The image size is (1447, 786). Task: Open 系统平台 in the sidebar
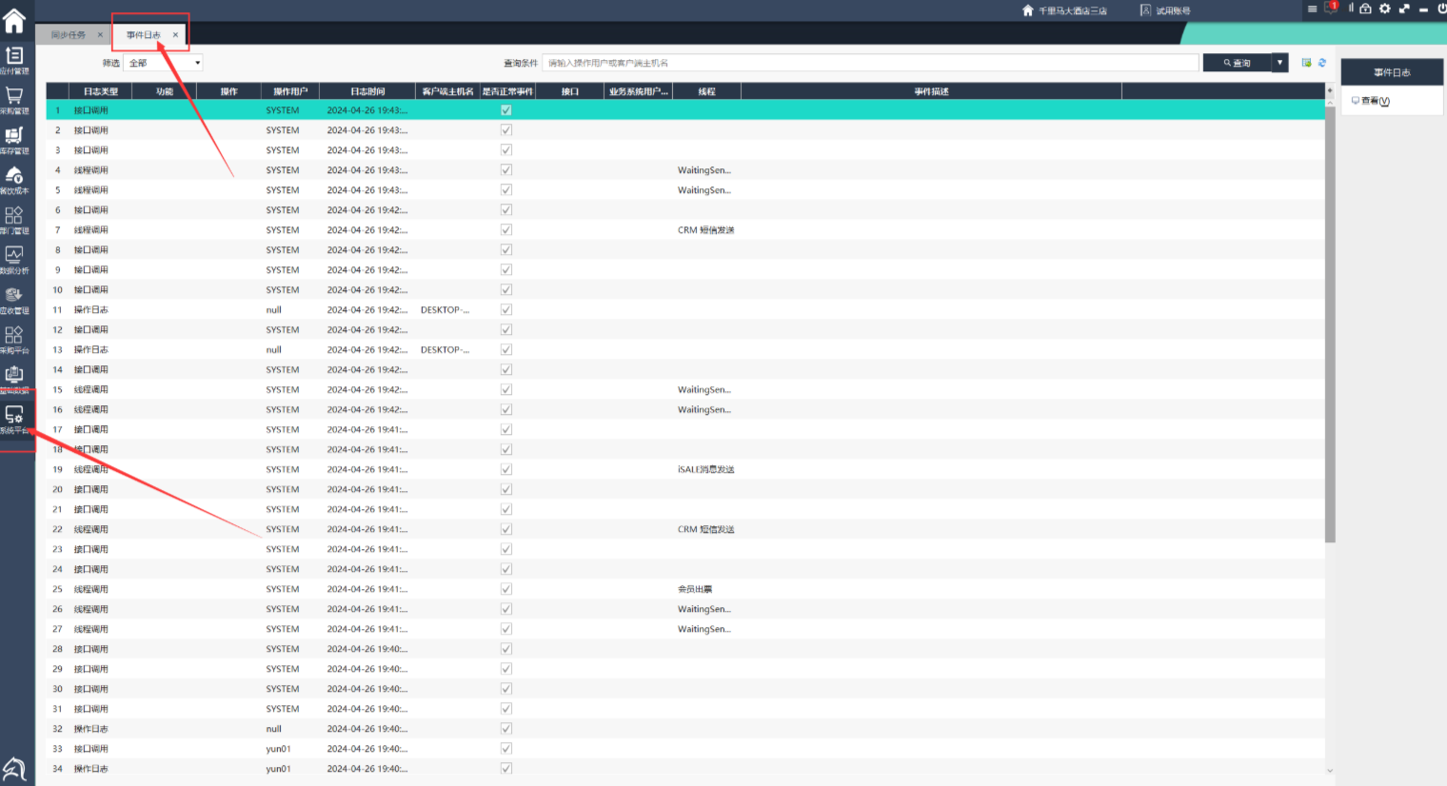pos(14,418)
